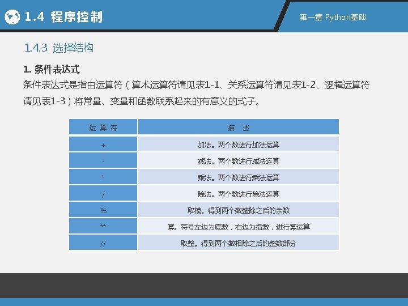Click description '取模。得到两个数整除之后的余数'
Screen dimensions: 408x306
(x=239, y=210)
